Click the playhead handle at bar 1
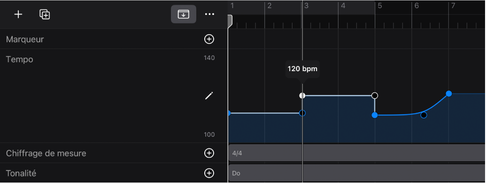This screenshot has width=486, height=183. 230,22
